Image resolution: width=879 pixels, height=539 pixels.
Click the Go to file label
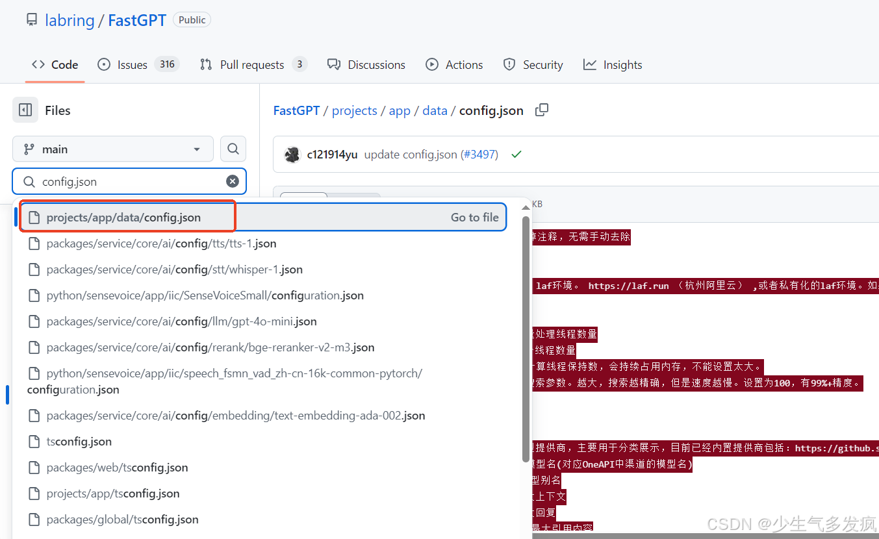pyautogui.click(x=474, y=218)
